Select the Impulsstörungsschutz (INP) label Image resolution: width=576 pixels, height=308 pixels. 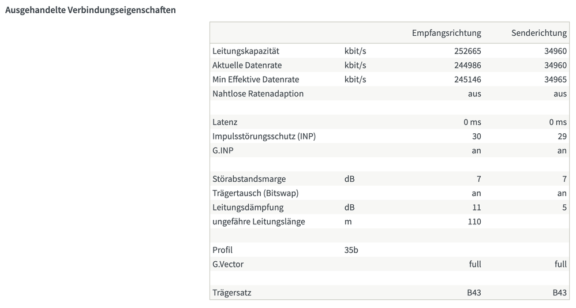pyautogui.click(x=264, y=136)
